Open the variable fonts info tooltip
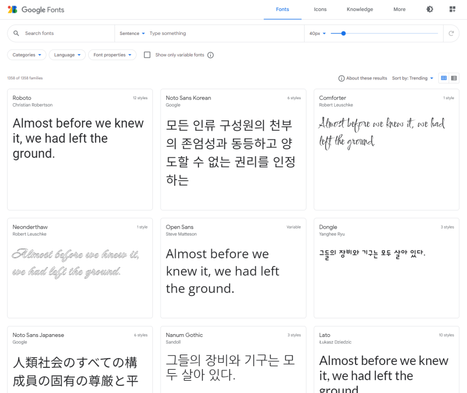Screen dimensions: 467x393 [x=209, y=55]
